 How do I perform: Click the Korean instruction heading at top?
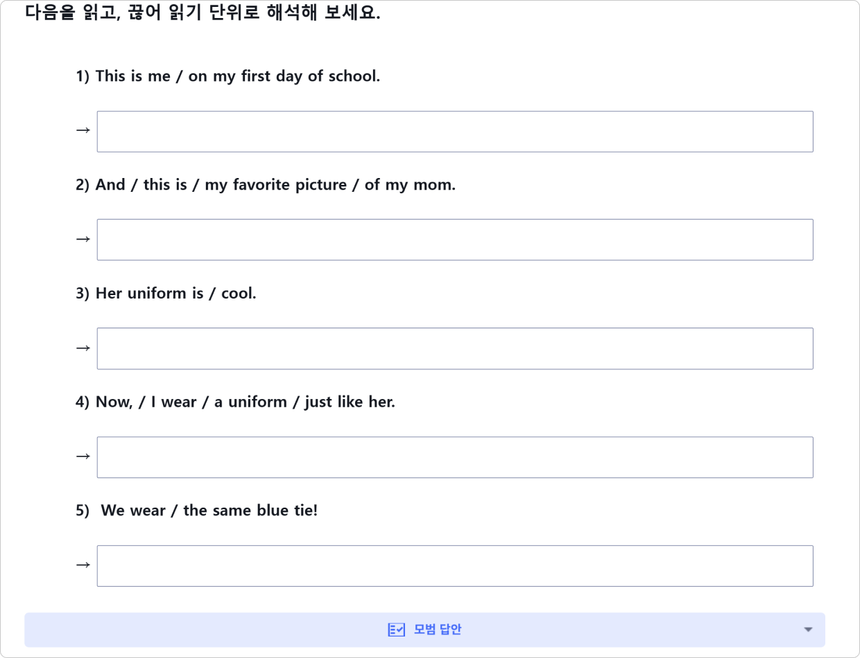point(203,13)
